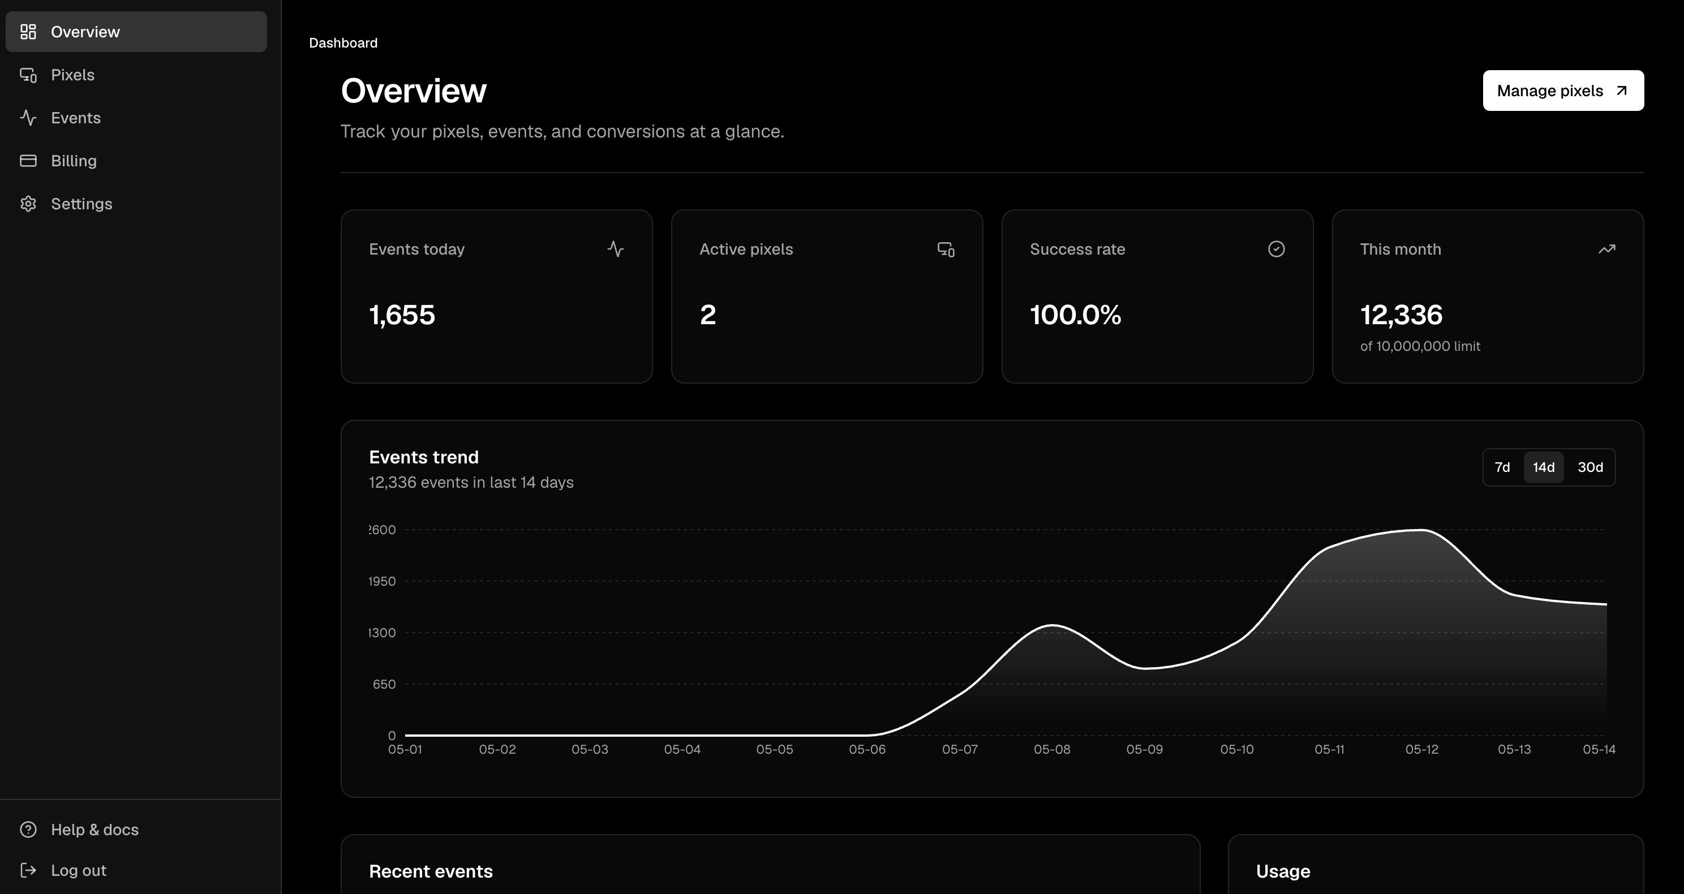This screenshot has height=894, width=1684.
Task: Select the Overview sidebar item
Action: tap(136, 31)
